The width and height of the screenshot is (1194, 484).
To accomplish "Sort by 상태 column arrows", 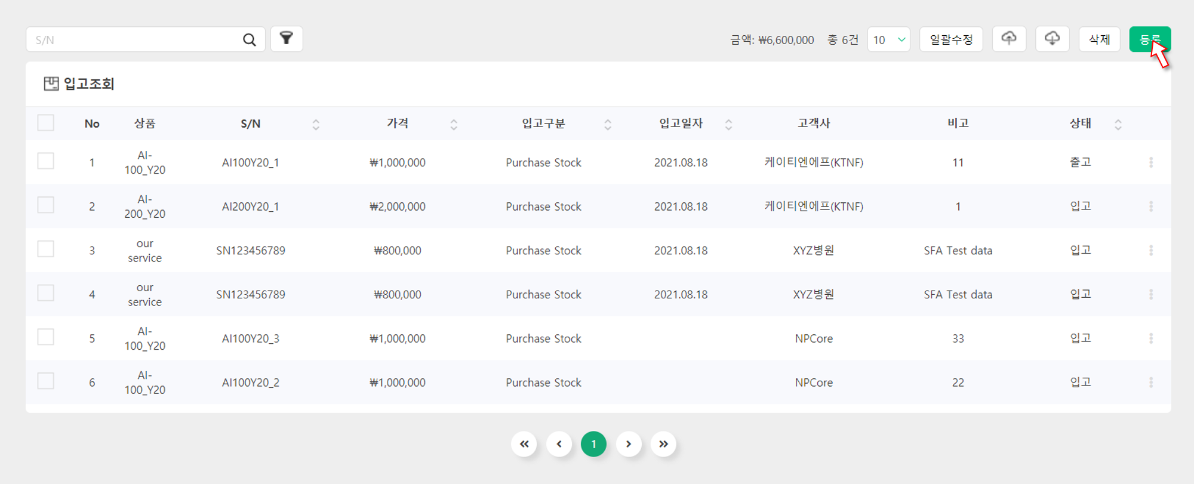I will point(1118,124).
